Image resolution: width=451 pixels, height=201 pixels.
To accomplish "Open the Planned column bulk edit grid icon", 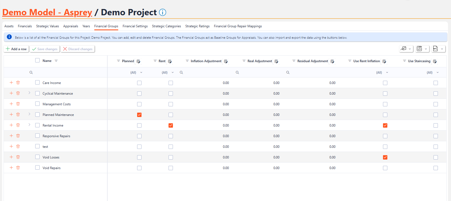I will pyautogui.click(x=138, y=61).
